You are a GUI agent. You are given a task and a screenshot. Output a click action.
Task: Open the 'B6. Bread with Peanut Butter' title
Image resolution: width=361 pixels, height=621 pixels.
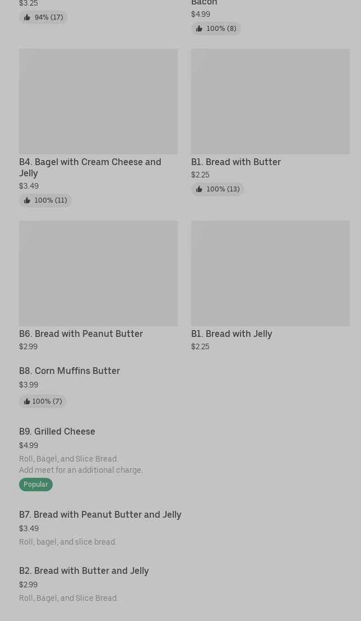[81, 334]
